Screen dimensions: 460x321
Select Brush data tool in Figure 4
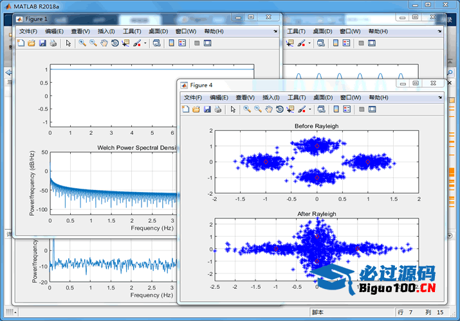302,109
